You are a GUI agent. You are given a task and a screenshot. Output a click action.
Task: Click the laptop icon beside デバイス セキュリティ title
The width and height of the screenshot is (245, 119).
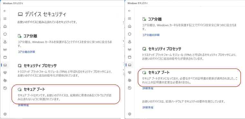click(x=20, y=14)
